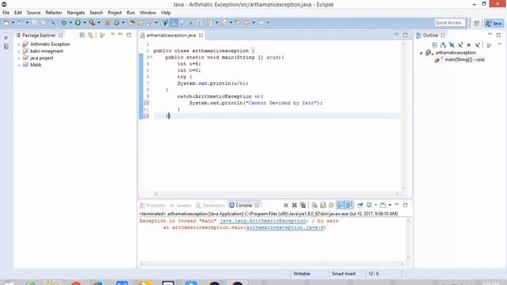
Task: Open the Debug button dropdown arrow
Action: pyautogui.click(x=71, y=23)
